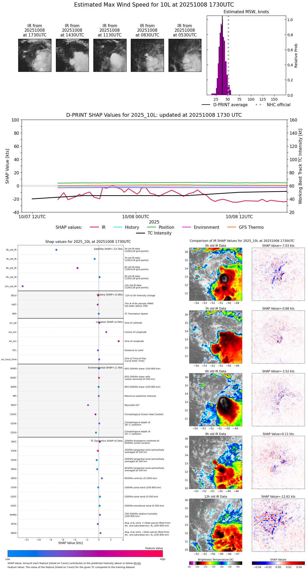Viewport: 308px width, 570px height.
Task: Select the cyan 'History' legend entry
Action: 126,227
